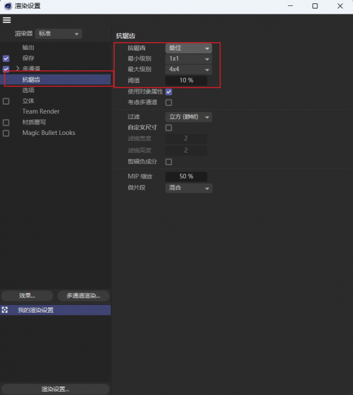The height and width of the screenshot is (395, 353).
Task: Click the 渲染设置... button at bottom
Action: [55, 389]
